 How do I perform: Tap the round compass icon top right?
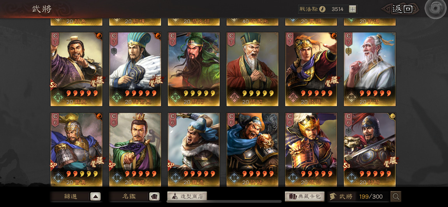(436, 9)
